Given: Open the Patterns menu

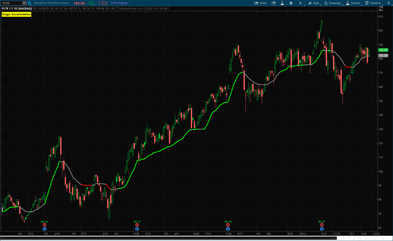Looking at the screenshot, I should [373, 3].
